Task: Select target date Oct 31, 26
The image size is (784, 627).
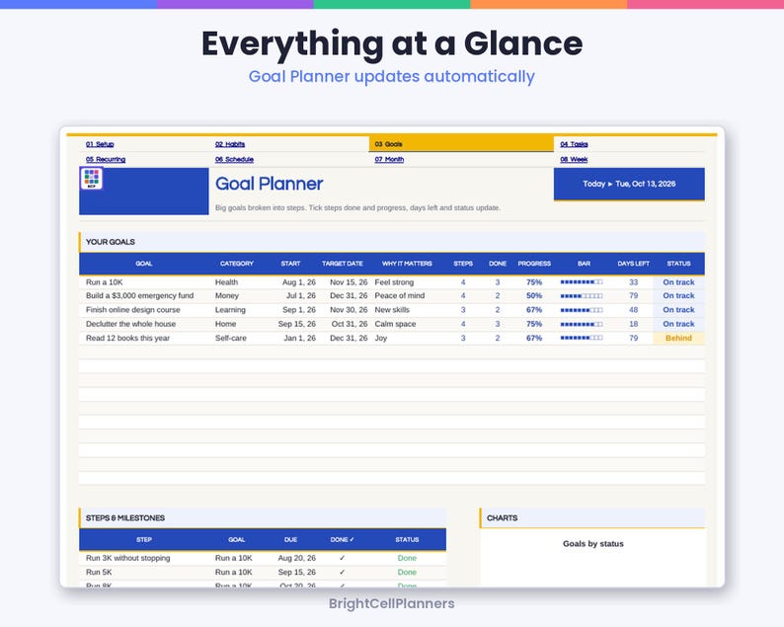Action: pos(350,324)
